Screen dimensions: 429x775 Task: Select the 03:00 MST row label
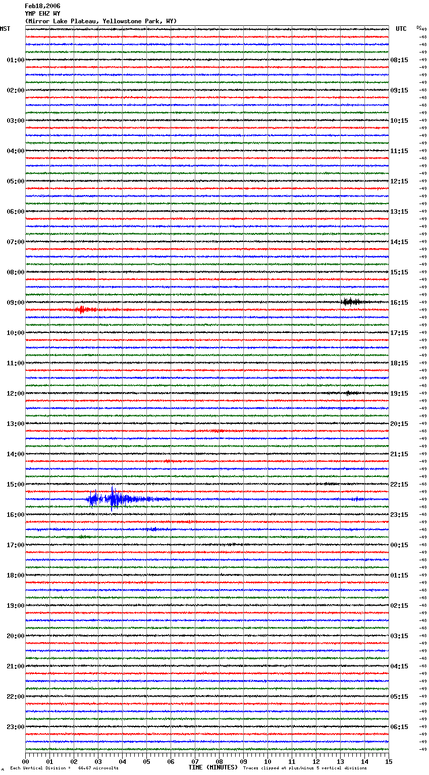[15, 121]
